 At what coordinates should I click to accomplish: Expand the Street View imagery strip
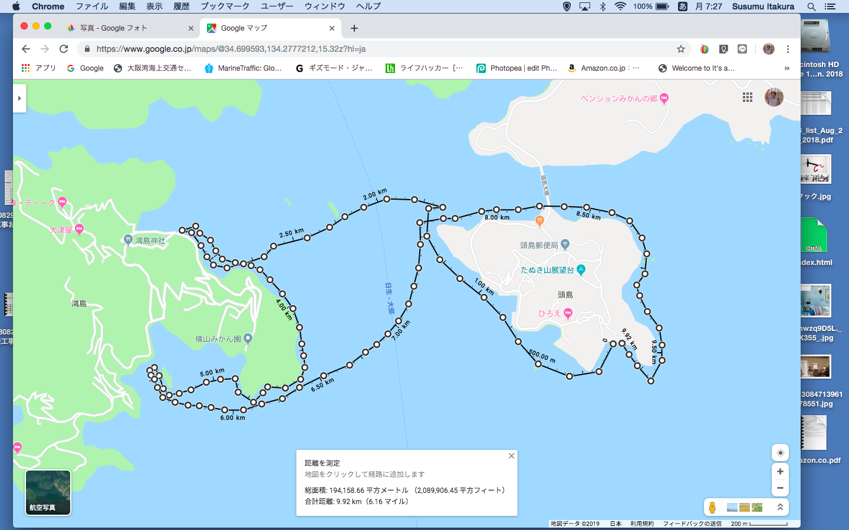click(x=780, y=507)
